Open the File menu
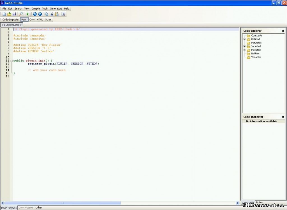The height and width of the screenshot is (210, 287). 4,8
